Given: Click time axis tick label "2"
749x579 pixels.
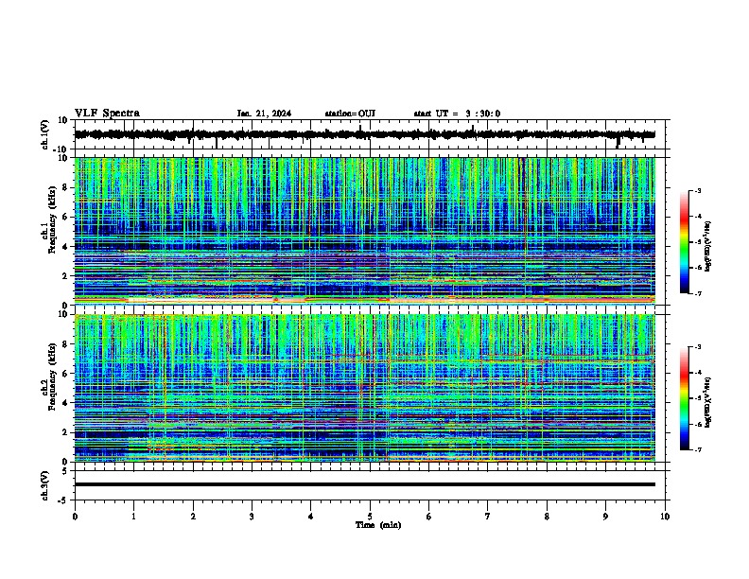Looking at the screenshot, I should tap(193, 517).
